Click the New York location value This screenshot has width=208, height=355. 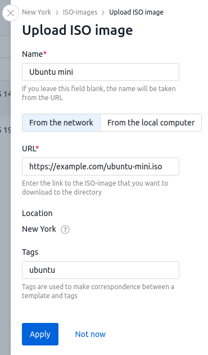(x=39, y=229)
